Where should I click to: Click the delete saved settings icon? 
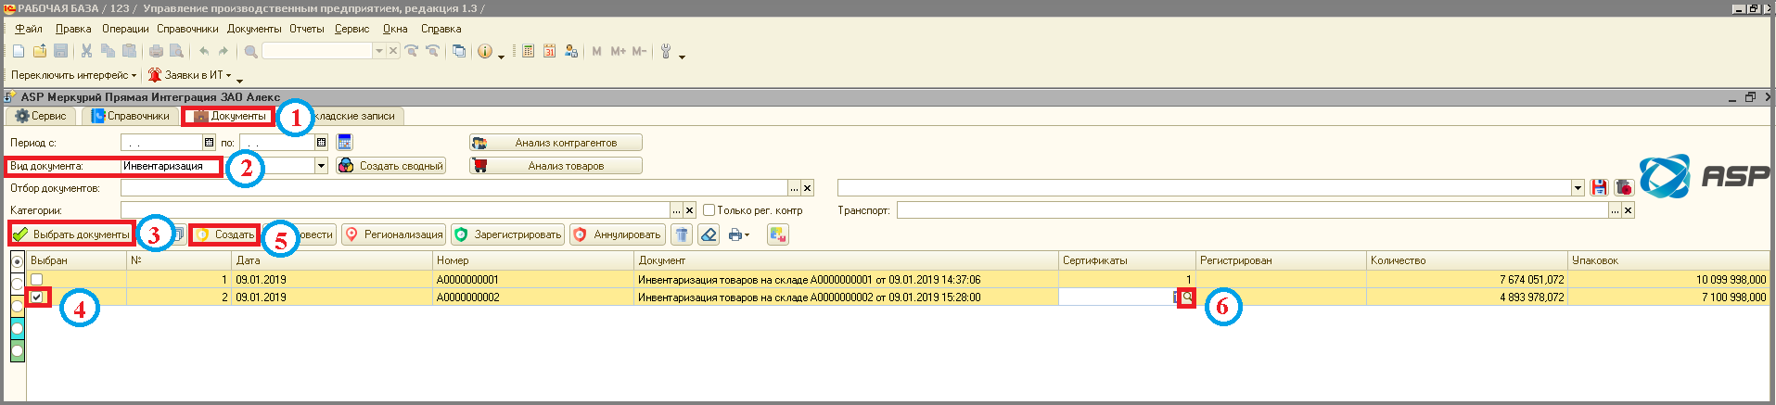(1623, 187)
